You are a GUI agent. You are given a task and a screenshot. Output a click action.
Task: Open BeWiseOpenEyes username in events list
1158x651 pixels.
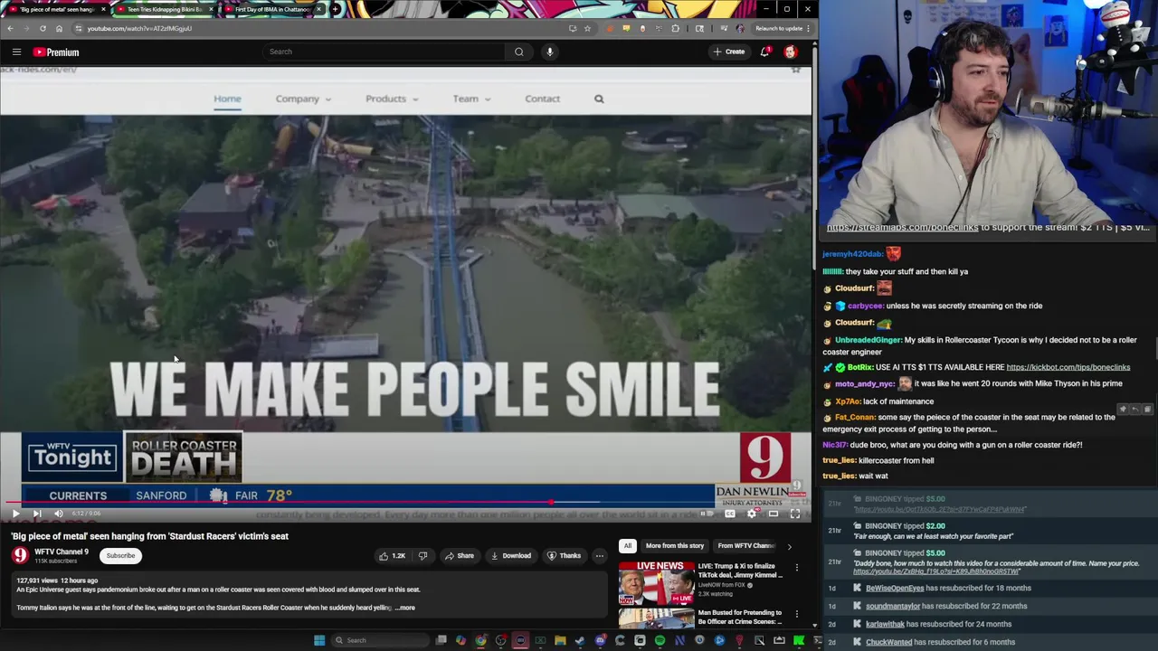[895, 588]
